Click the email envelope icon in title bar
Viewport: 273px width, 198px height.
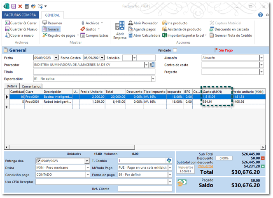tap(40, 6)
